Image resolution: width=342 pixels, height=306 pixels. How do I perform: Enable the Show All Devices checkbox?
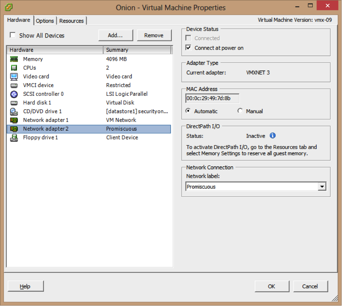tap(13, 35)
